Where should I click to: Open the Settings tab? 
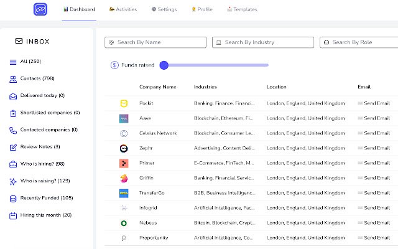(x=164, y=9)
